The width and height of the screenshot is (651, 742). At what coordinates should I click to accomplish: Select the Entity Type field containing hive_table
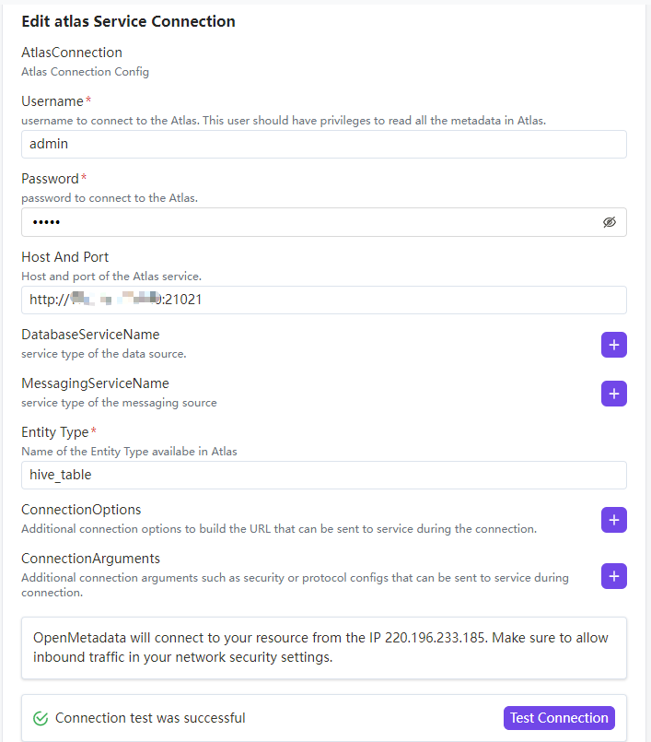coord(322,475)
